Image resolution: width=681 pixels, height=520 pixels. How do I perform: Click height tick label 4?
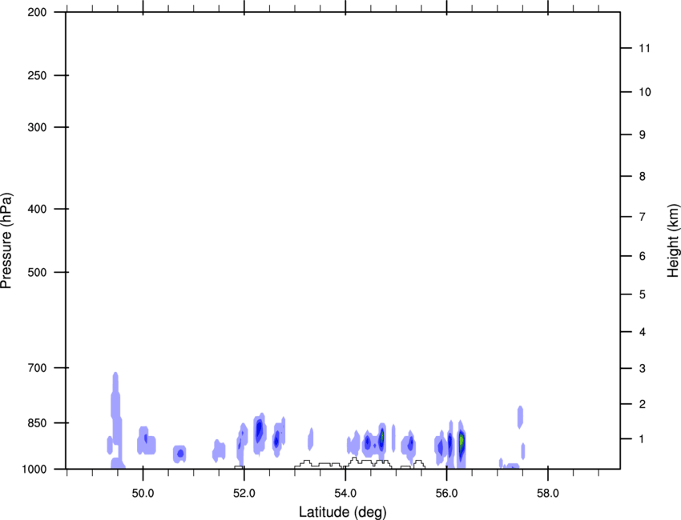coord(643,332)
